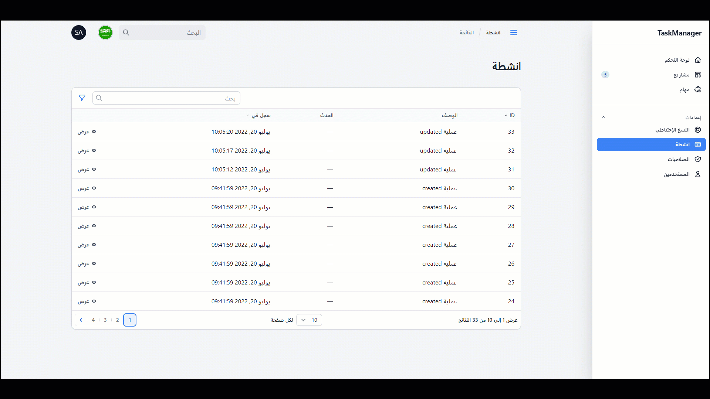Click the hamburger menu icon in the header
Viewport: 710px width, 399px height.
(x=514, y=33)
